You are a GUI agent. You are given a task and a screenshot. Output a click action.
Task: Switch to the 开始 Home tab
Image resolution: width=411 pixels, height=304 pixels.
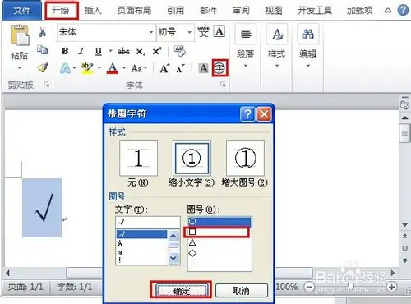click(x=61, y=11)
